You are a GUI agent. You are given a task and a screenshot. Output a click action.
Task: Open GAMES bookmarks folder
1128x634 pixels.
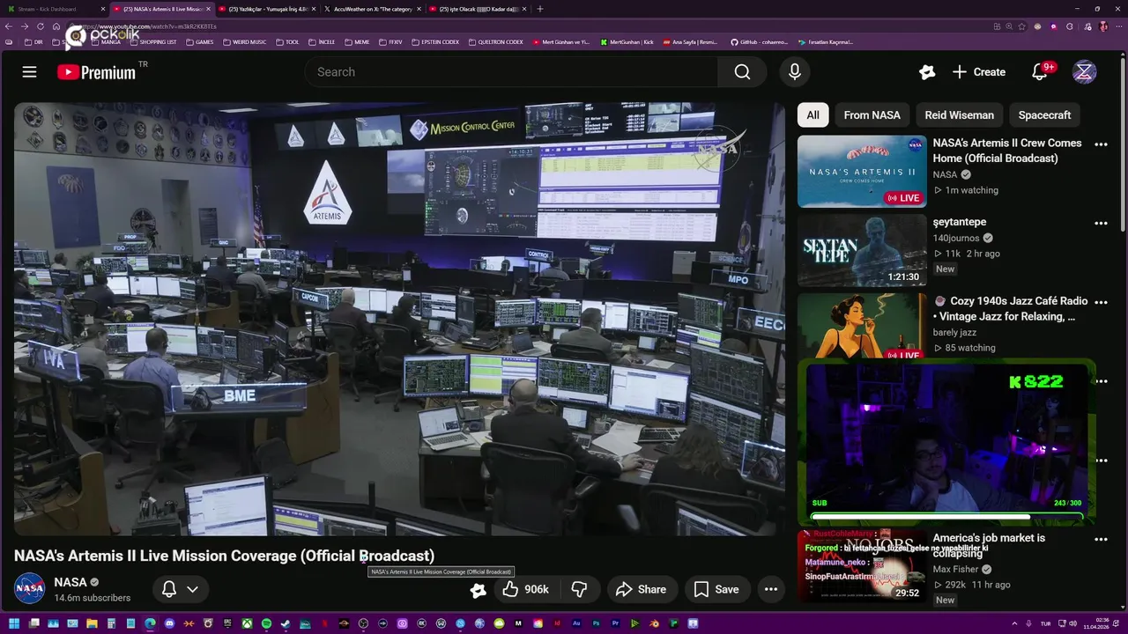coord(200,41)
